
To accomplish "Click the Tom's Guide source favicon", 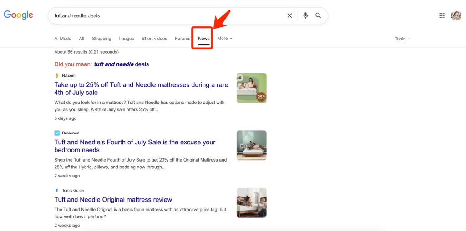I will coord(57,190).
